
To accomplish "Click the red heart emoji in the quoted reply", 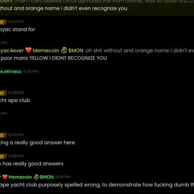I will [28, 50].
